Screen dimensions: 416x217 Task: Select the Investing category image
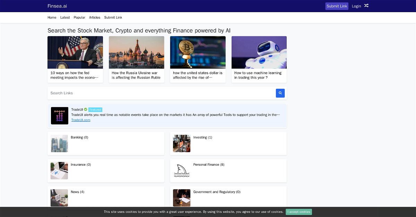click(182, 144)
